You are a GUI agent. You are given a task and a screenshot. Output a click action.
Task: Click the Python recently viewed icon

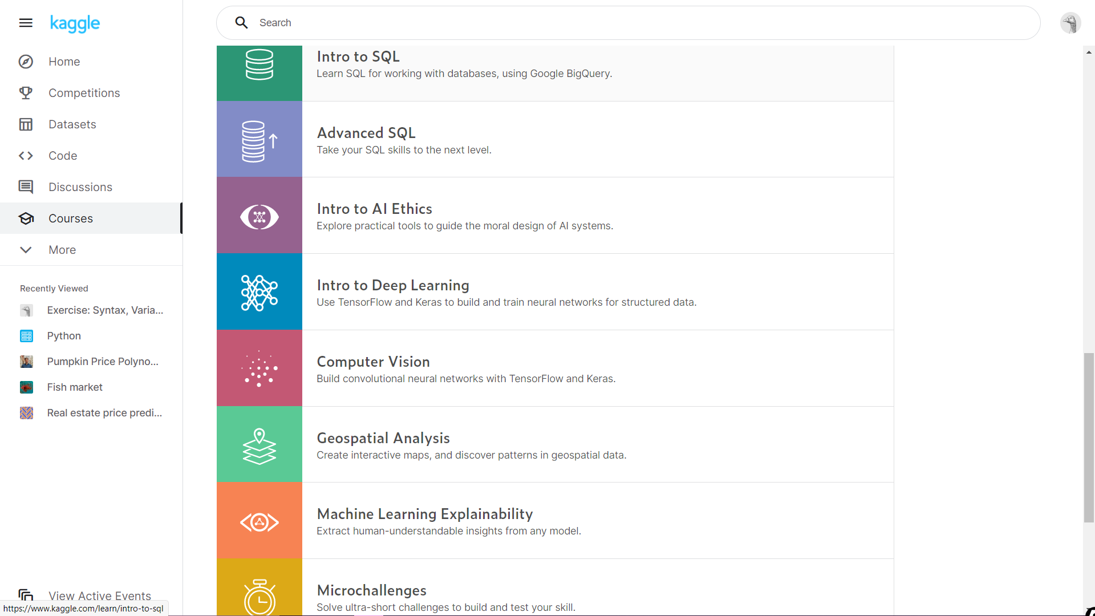pyautogui.click(x=26, y=336)
